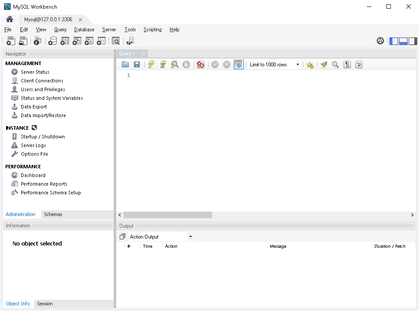Go to the Home screen tab
Image resolution: width=419 pixels, height=311 pixels.
[10, 19]
